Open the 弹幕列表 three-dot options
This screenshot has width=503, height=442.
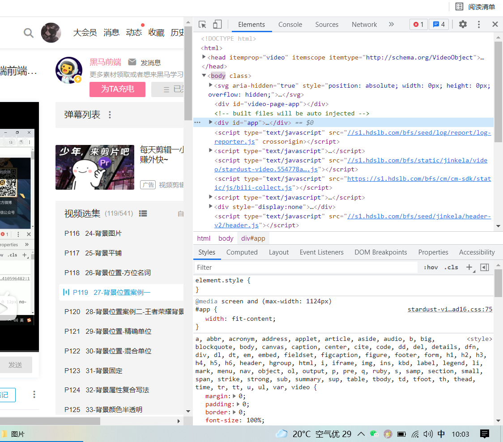click(x=110, y=115)
